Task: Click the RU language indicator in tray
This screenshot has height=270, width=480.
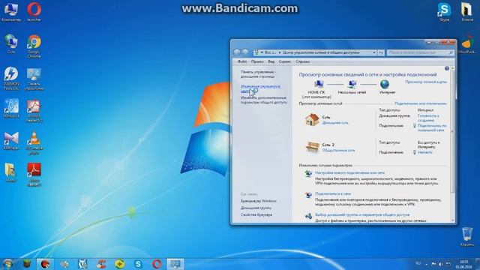Action: [x=418, y=263]
